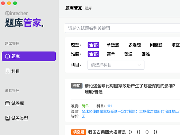Filter question type by 填空
This screenshot has width=180, height=135.
point(175,45)
